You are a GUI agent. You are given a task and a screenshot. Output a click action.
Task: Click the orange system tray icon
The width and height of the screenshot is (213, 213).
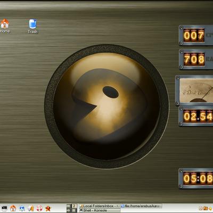(206, 208)
